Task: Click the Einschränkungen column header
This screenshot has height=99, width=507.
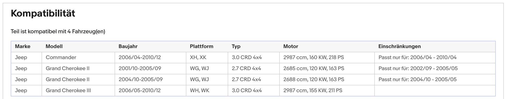Action: coord(435,47)
